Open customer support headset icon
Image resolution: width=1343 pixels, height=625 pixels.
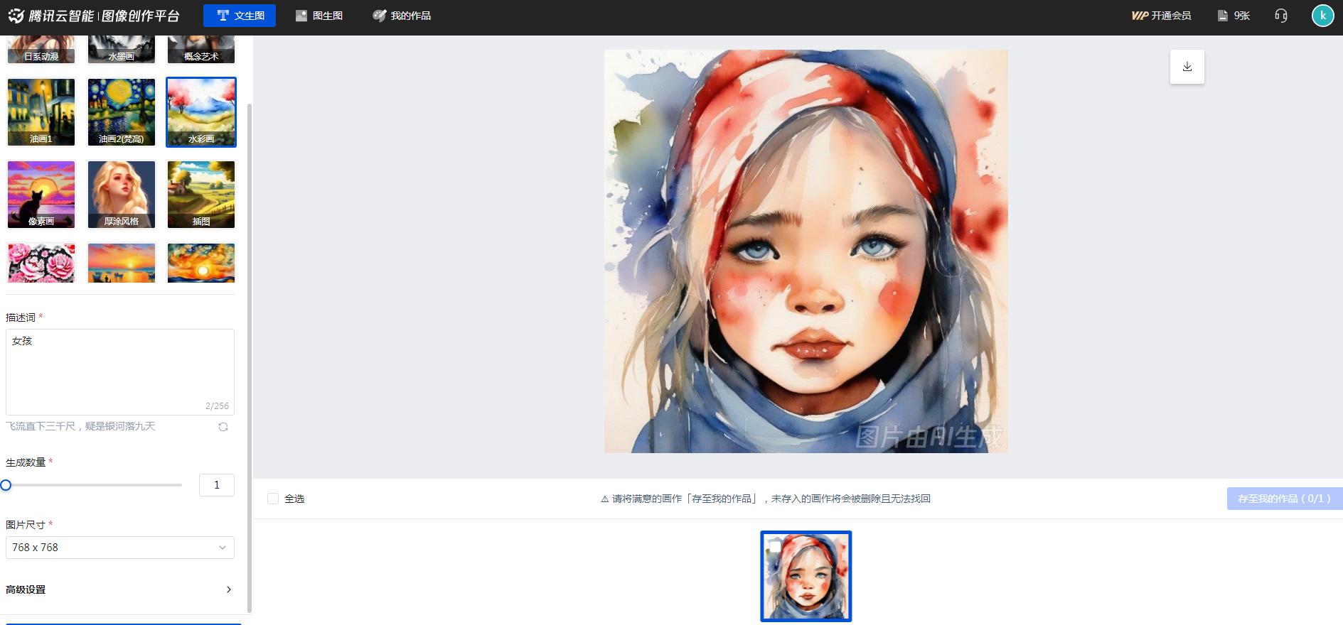point(1281,16)
